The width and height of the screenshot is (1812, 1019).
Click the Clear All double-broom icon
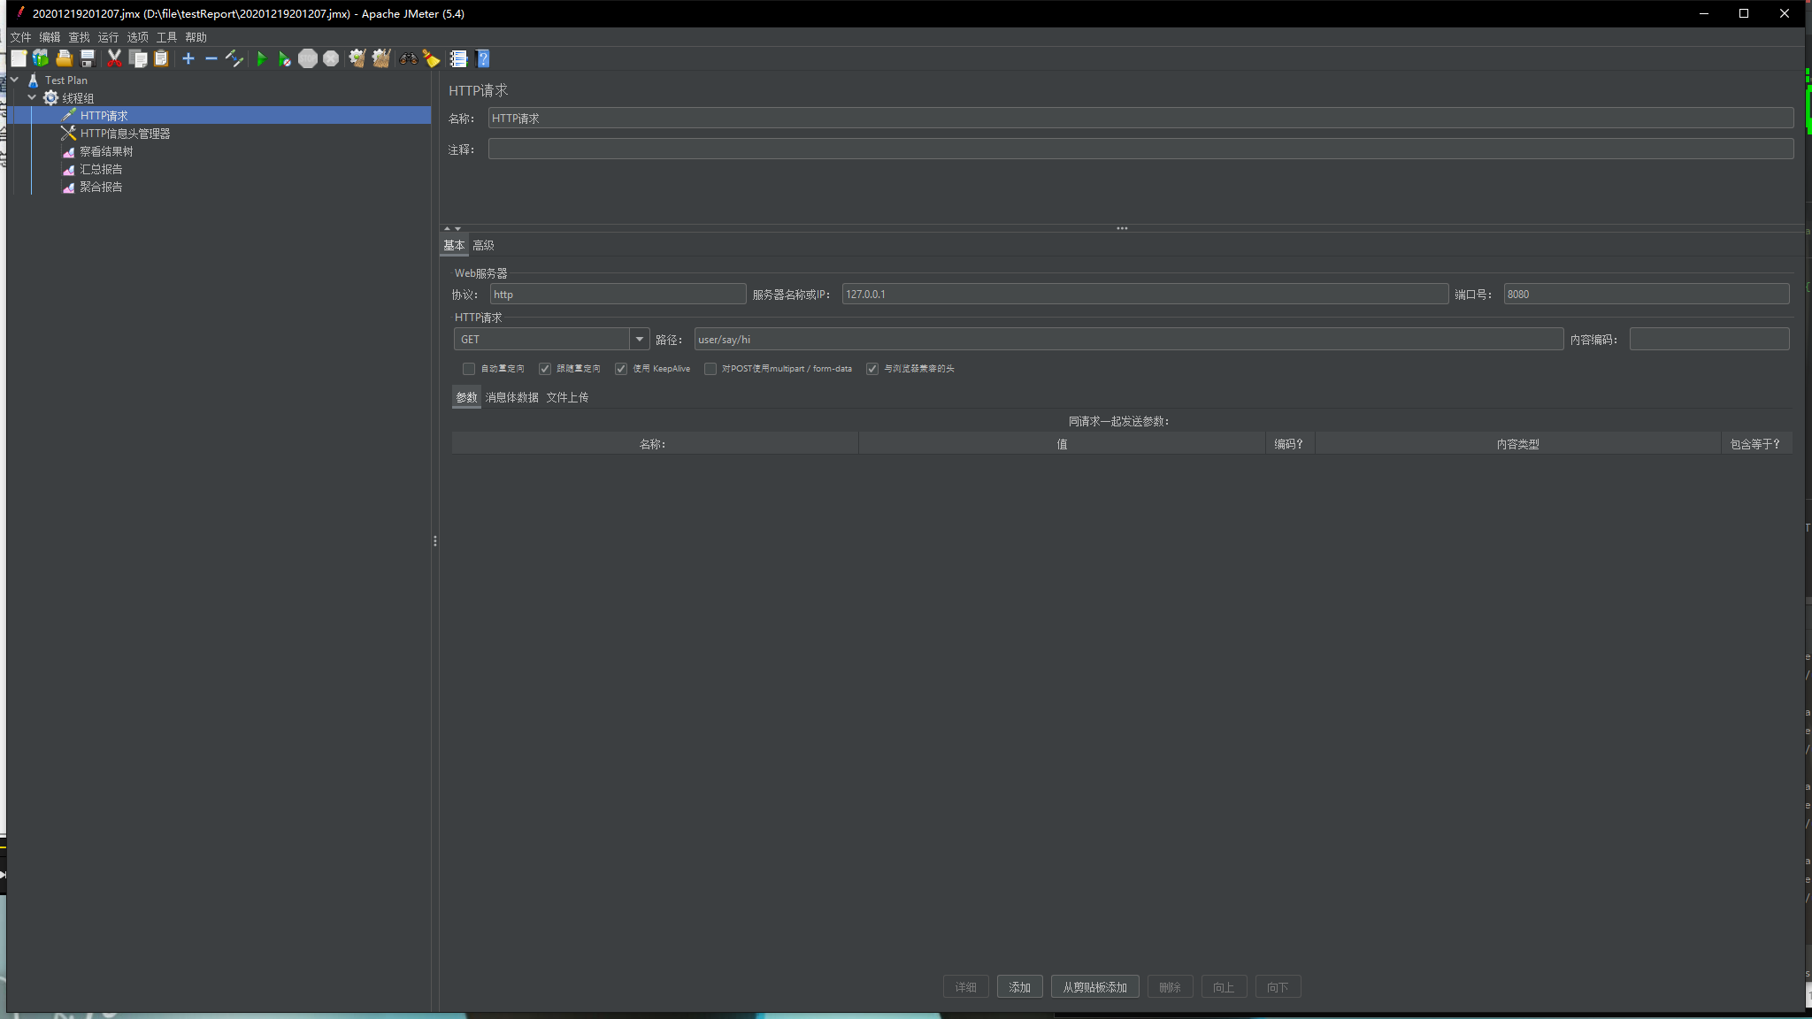[x=380, y=59]
